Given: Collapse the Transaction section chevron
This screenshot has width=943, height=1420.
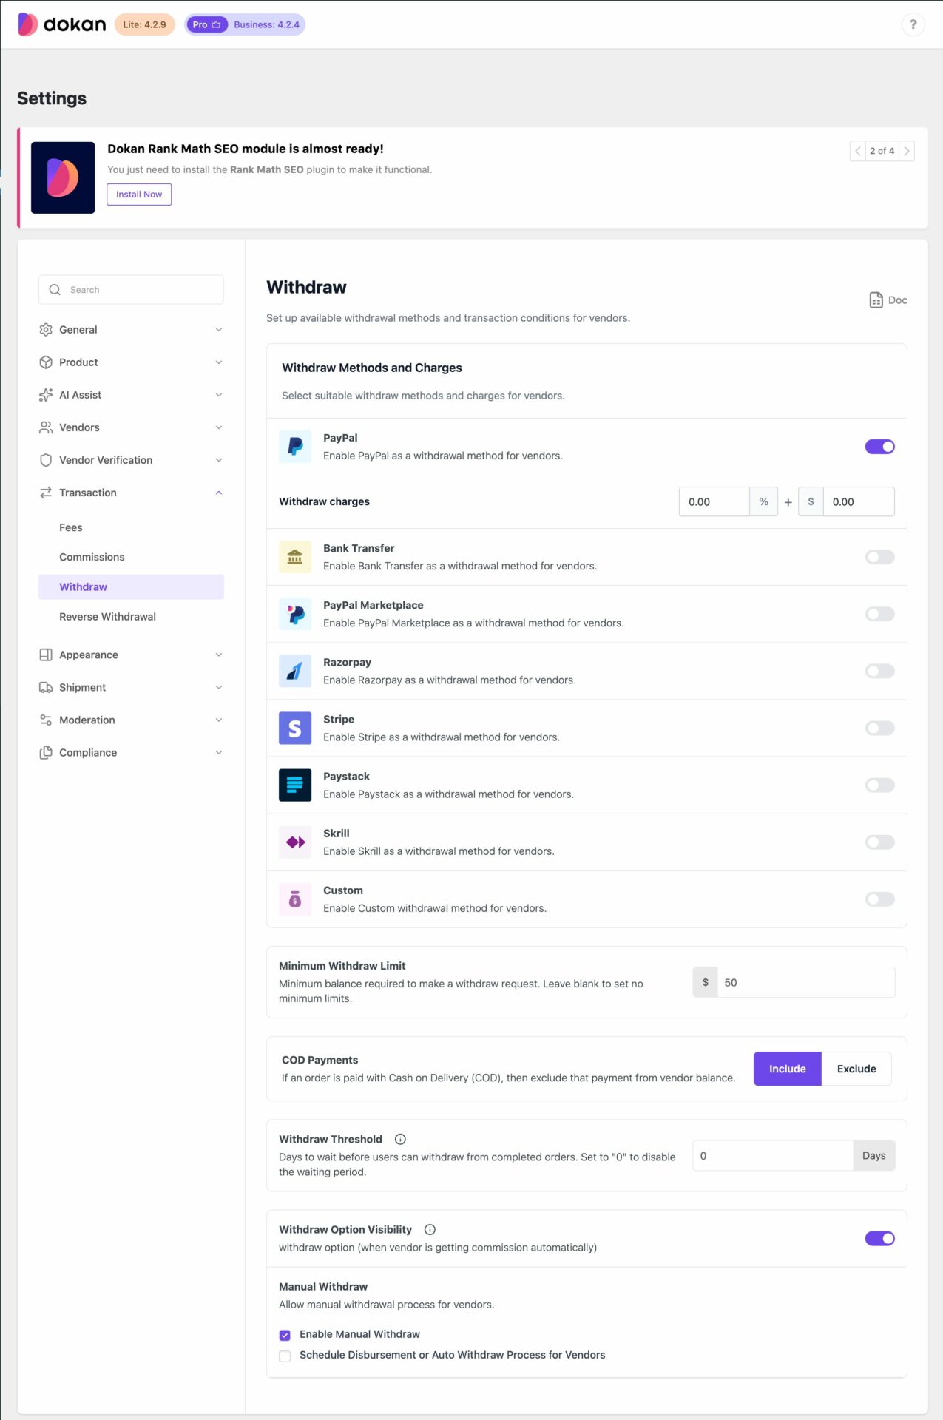Looking at the screenshot, I should (x=219, y=493).
